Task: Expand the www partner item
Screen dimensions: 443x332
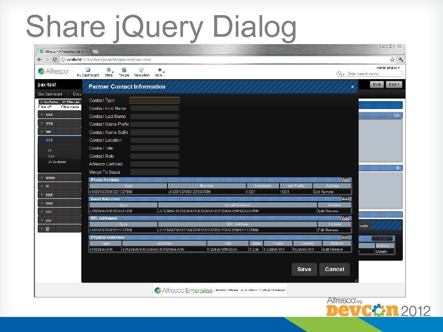Action: [x=59, y=178]
